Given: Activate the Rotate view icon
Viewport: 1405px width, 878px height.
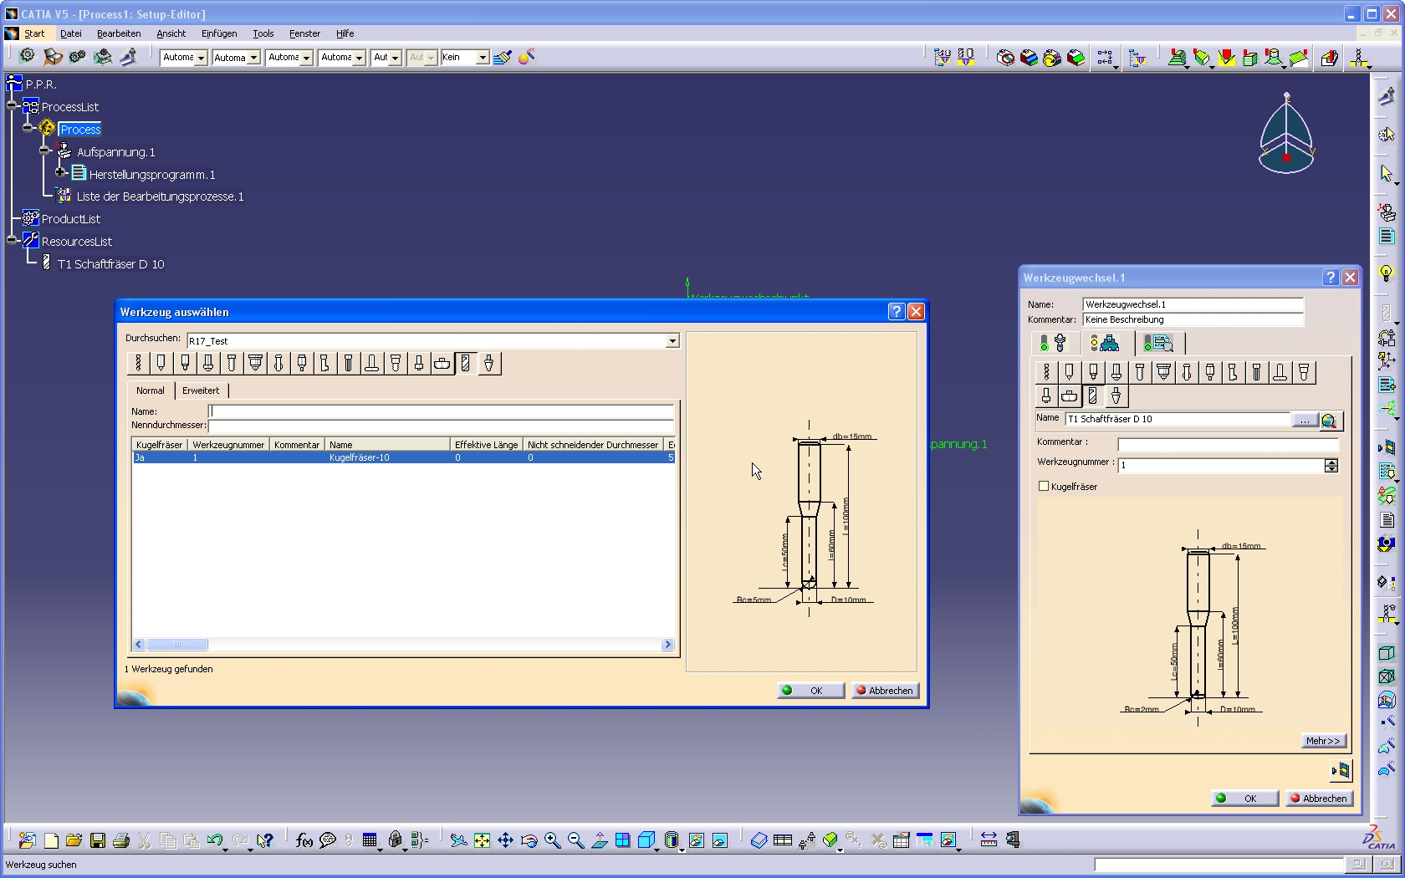Looking at the screenshot, I should coord(529,840).
